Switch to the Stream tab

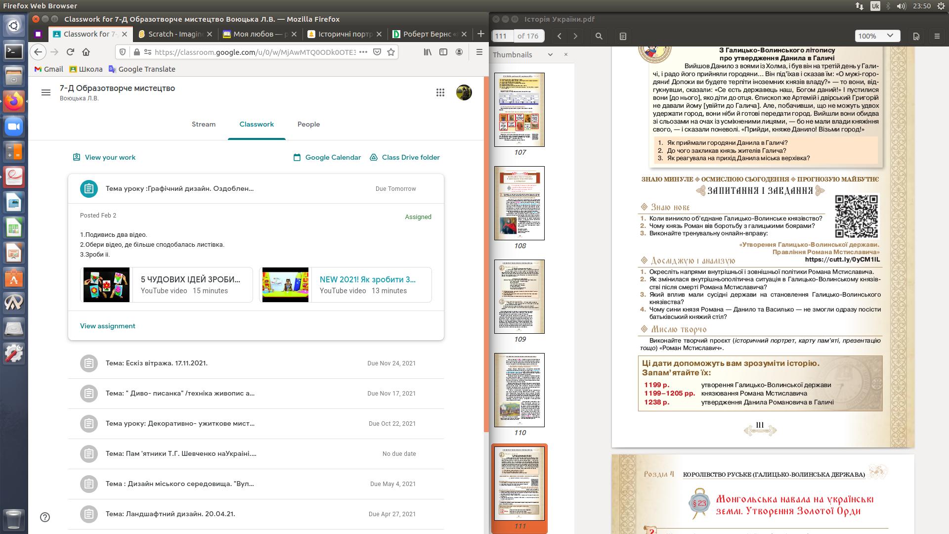click(x=204, y=124)
